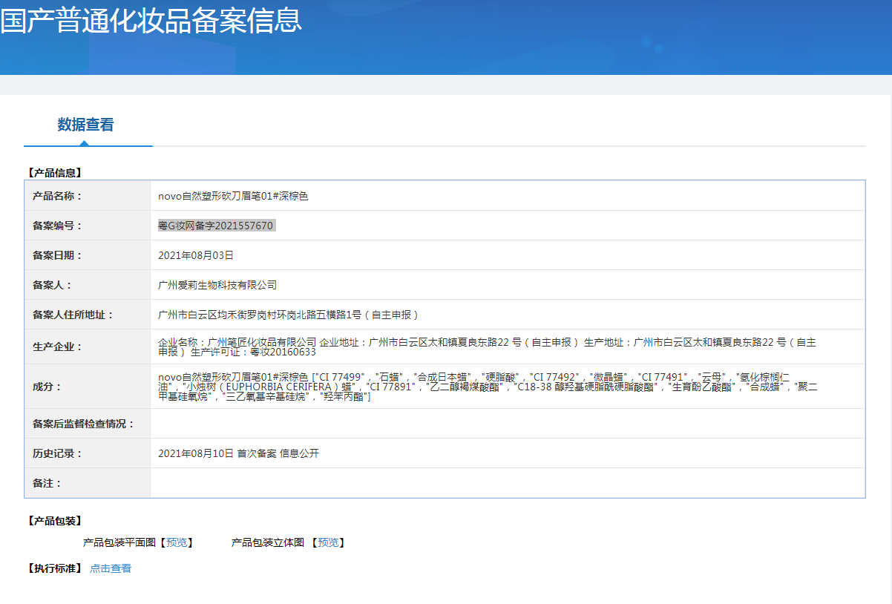
Task: Click the highlighted filing number 粤G妆网备字2021557670
Action: (x=216, y=226)
